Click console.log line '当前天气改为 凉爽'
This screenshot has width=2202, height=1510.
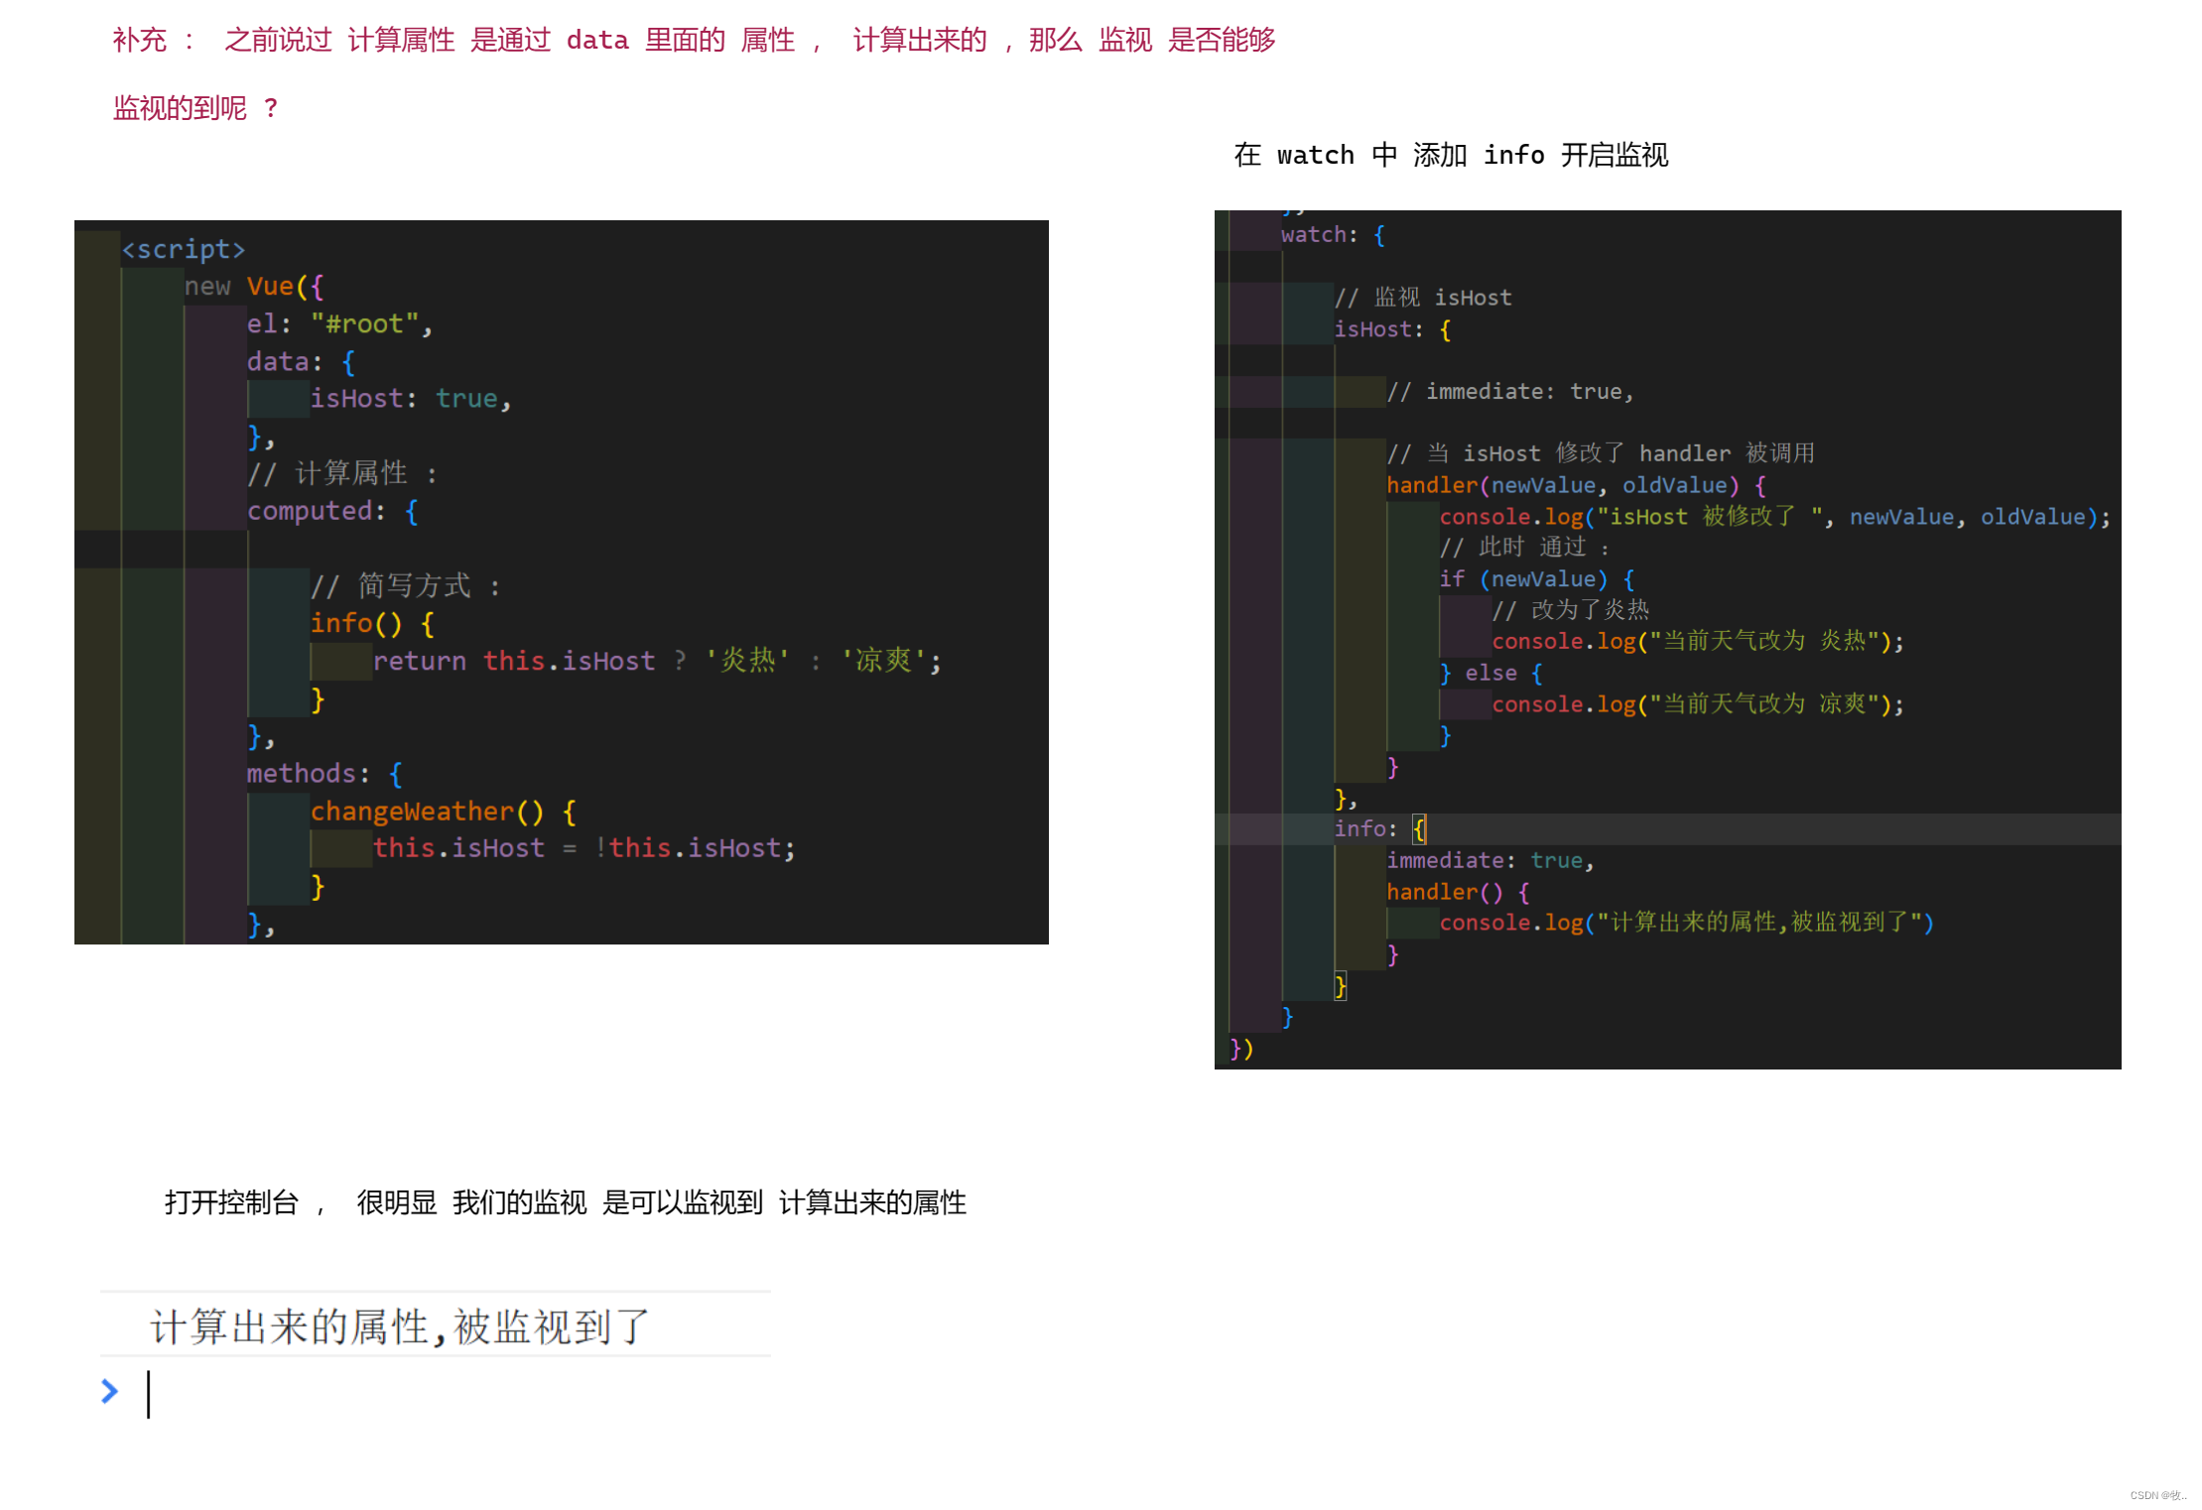[1698, 704]
